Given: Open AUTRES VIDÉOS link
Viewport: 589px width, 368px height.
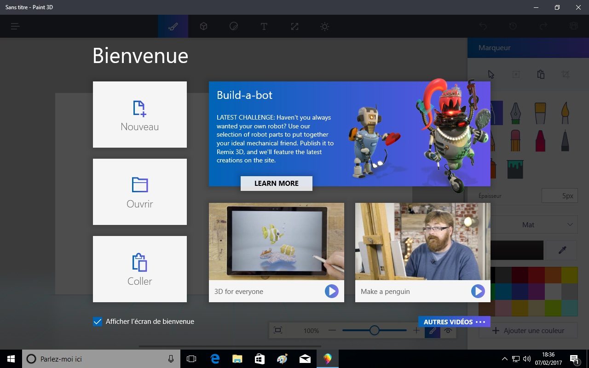Looking at the screenshot, I should [x=454, y=322].
